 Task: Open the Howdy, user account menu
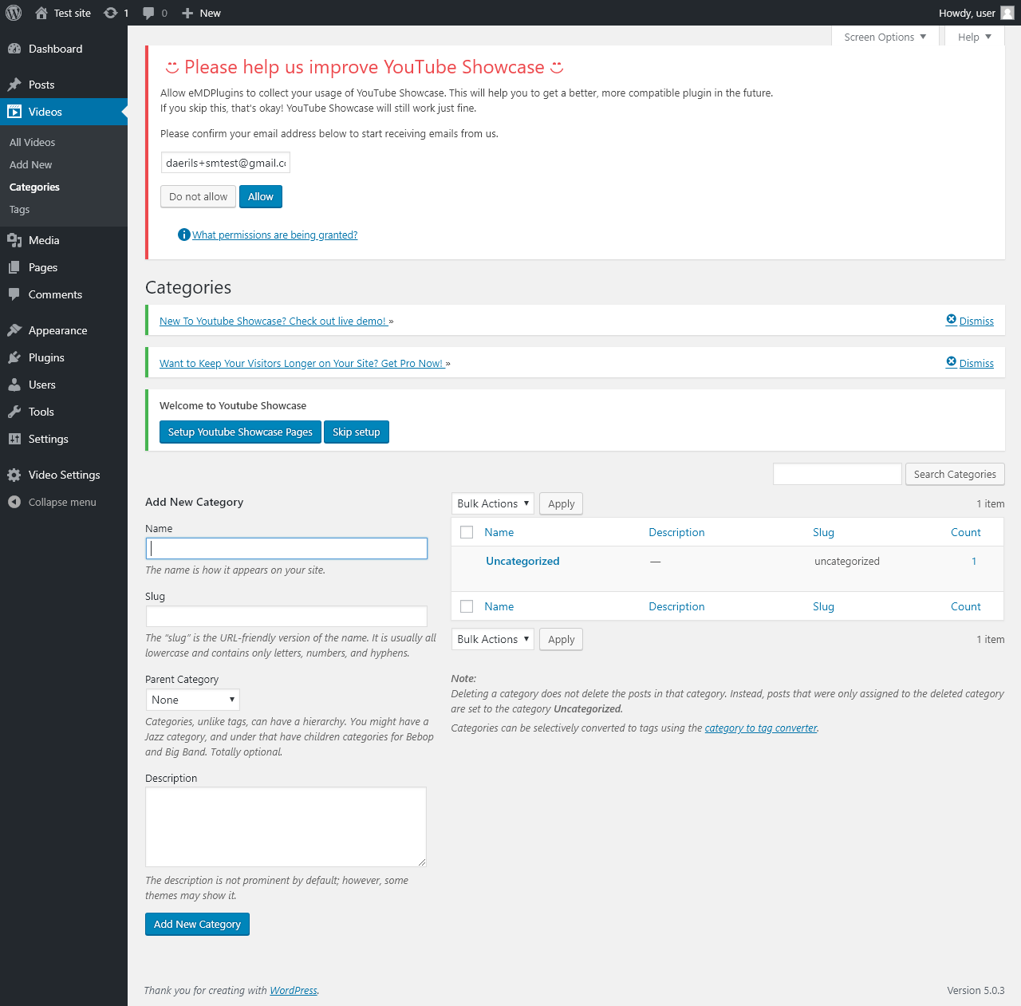[976, 13]
